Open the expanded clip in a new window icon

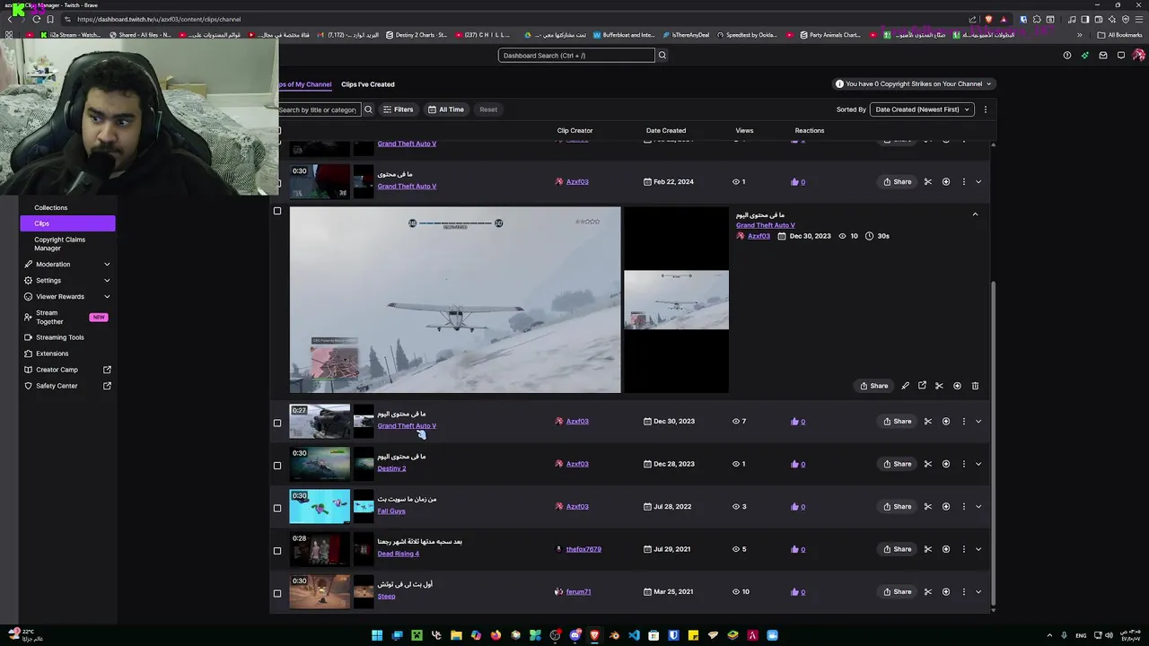click(x=922, y=386)
